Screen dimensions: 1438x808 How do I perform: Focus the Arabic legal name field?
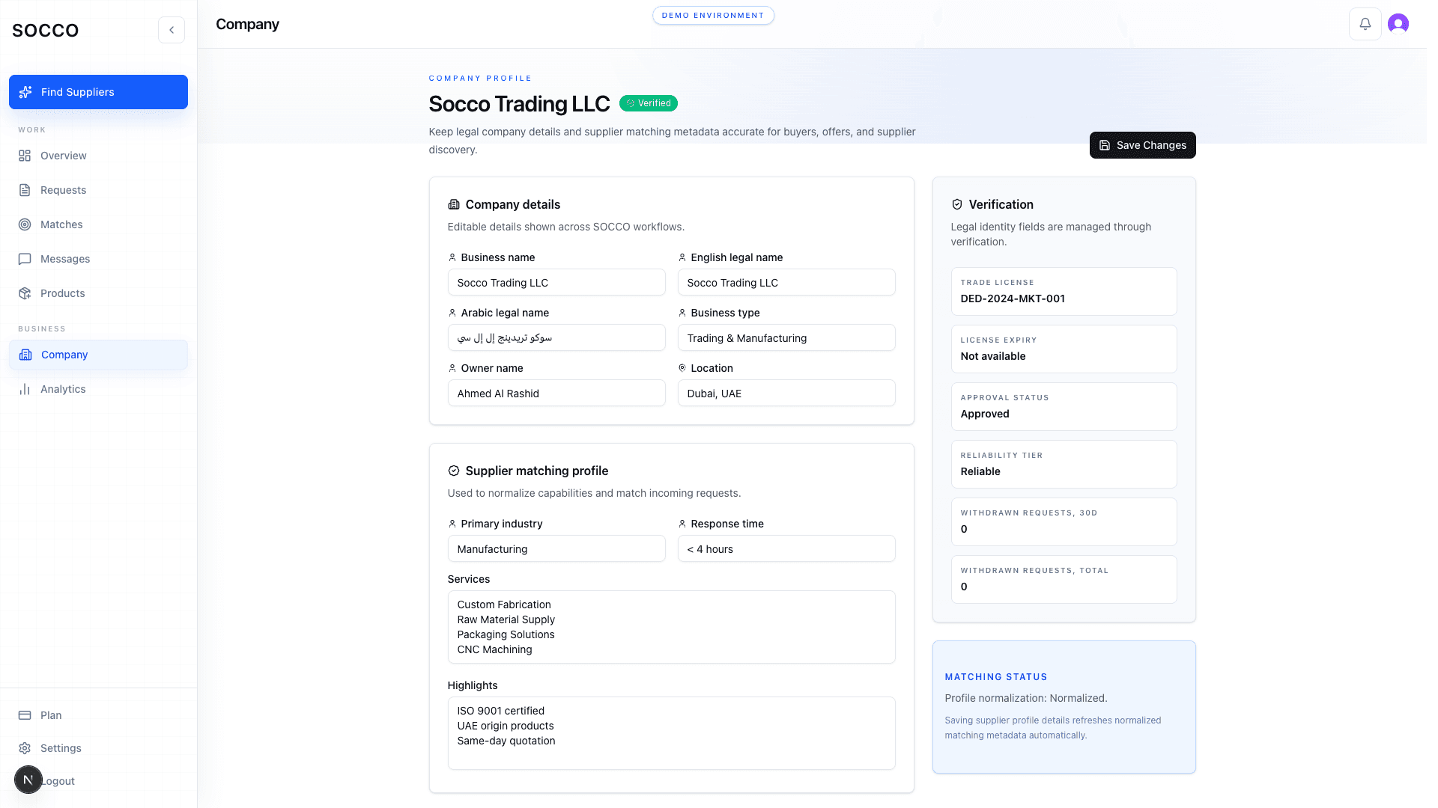point(556,338)
